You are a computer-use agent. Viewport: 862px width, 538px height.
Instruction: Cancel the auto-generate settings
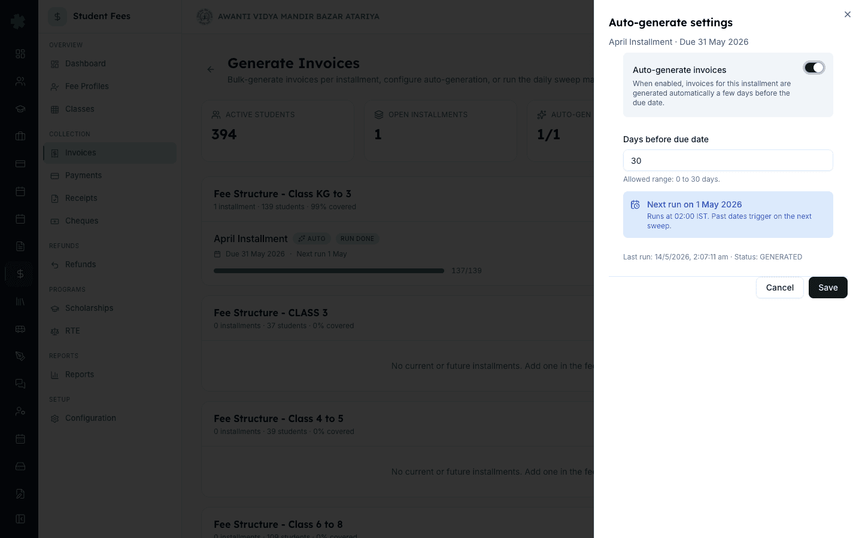(x=779, y=288)
